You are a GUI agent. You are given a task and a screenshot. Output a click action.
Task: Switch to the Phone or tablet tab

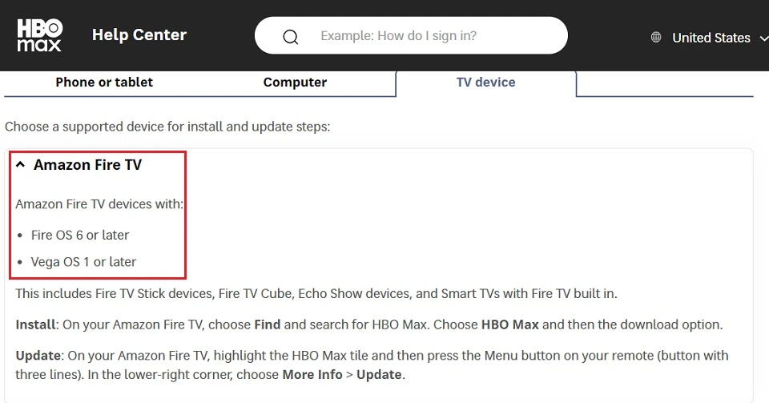tap(104, 82)
